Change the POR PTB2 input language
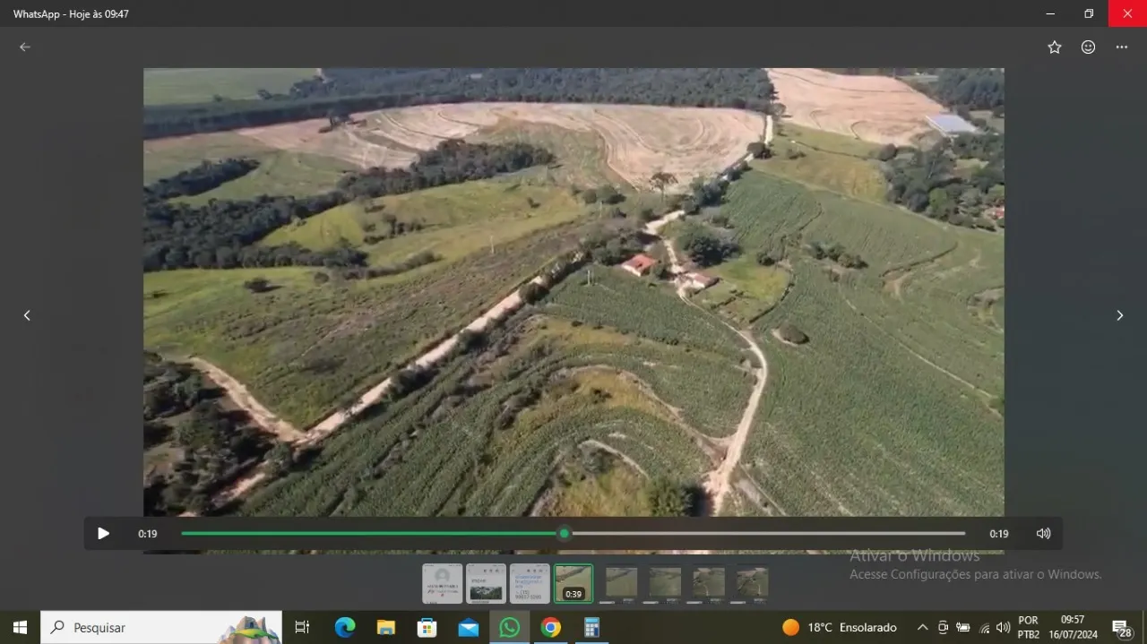Image resolution: width=1147 pixels, height=644 pixels. 1029,627
